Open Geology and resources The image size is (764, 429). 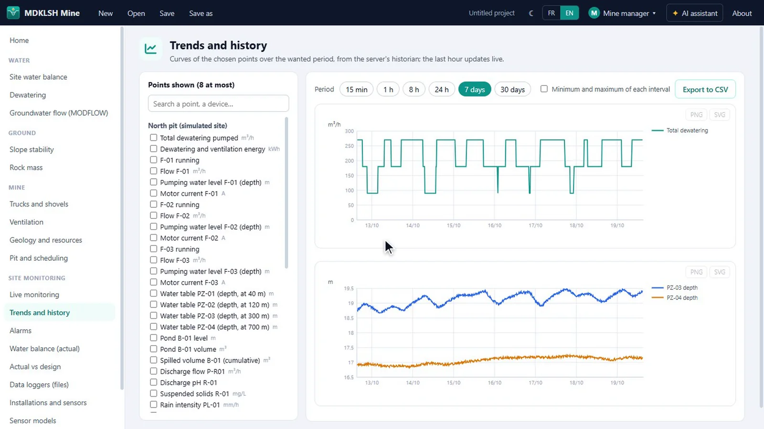click(x=46, y=240)
